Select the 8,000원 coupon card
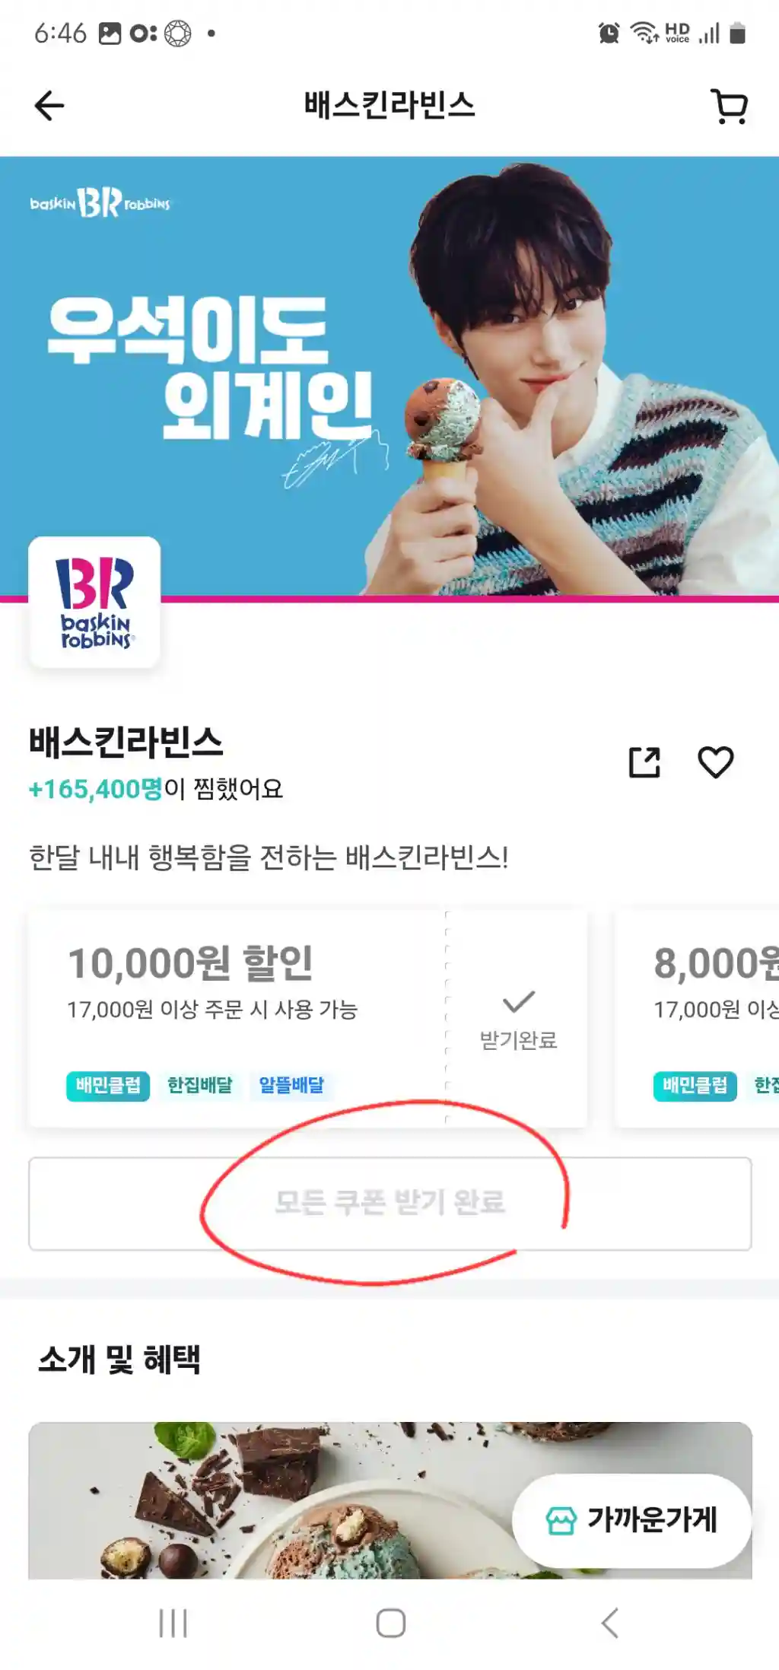 pos(697,1018)
